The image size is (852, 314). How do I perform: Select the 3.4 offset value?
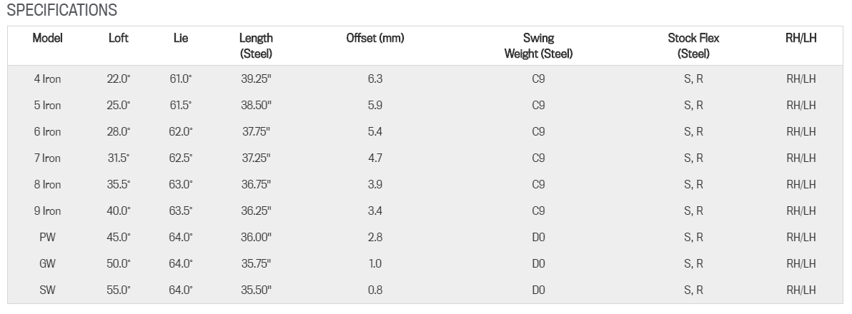pyautogui.click(x=375, y=211)
